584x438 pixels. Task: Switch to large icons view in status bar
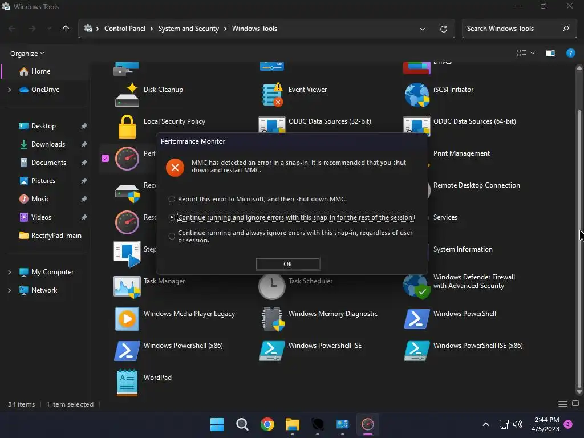pos(575,404)
